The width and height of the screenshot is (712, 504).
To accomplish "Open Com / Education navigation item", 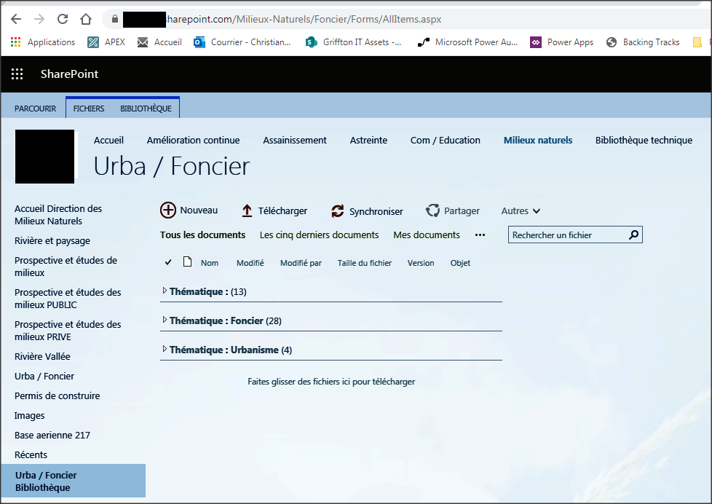I will tap(445, 141).
